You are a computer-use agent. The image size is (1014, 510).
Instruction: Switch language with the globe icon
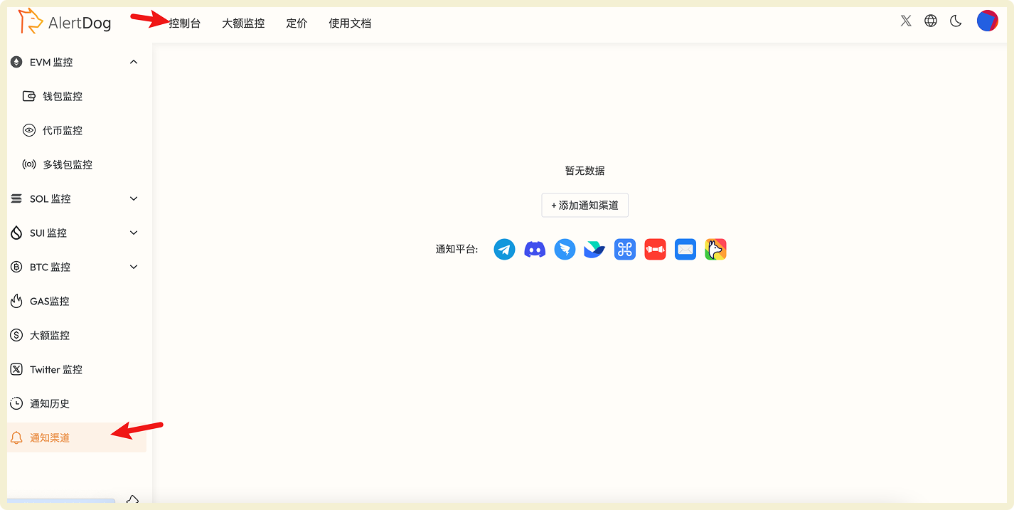(930, 21)
